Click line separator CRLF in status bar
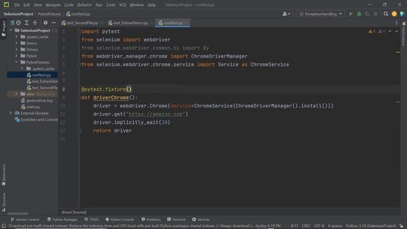407x229 pixels. click(306, 226)
